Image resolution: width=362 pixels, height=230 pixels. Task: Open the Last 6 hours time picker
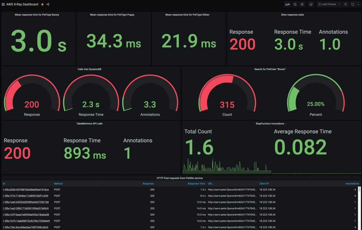(329, 4)
